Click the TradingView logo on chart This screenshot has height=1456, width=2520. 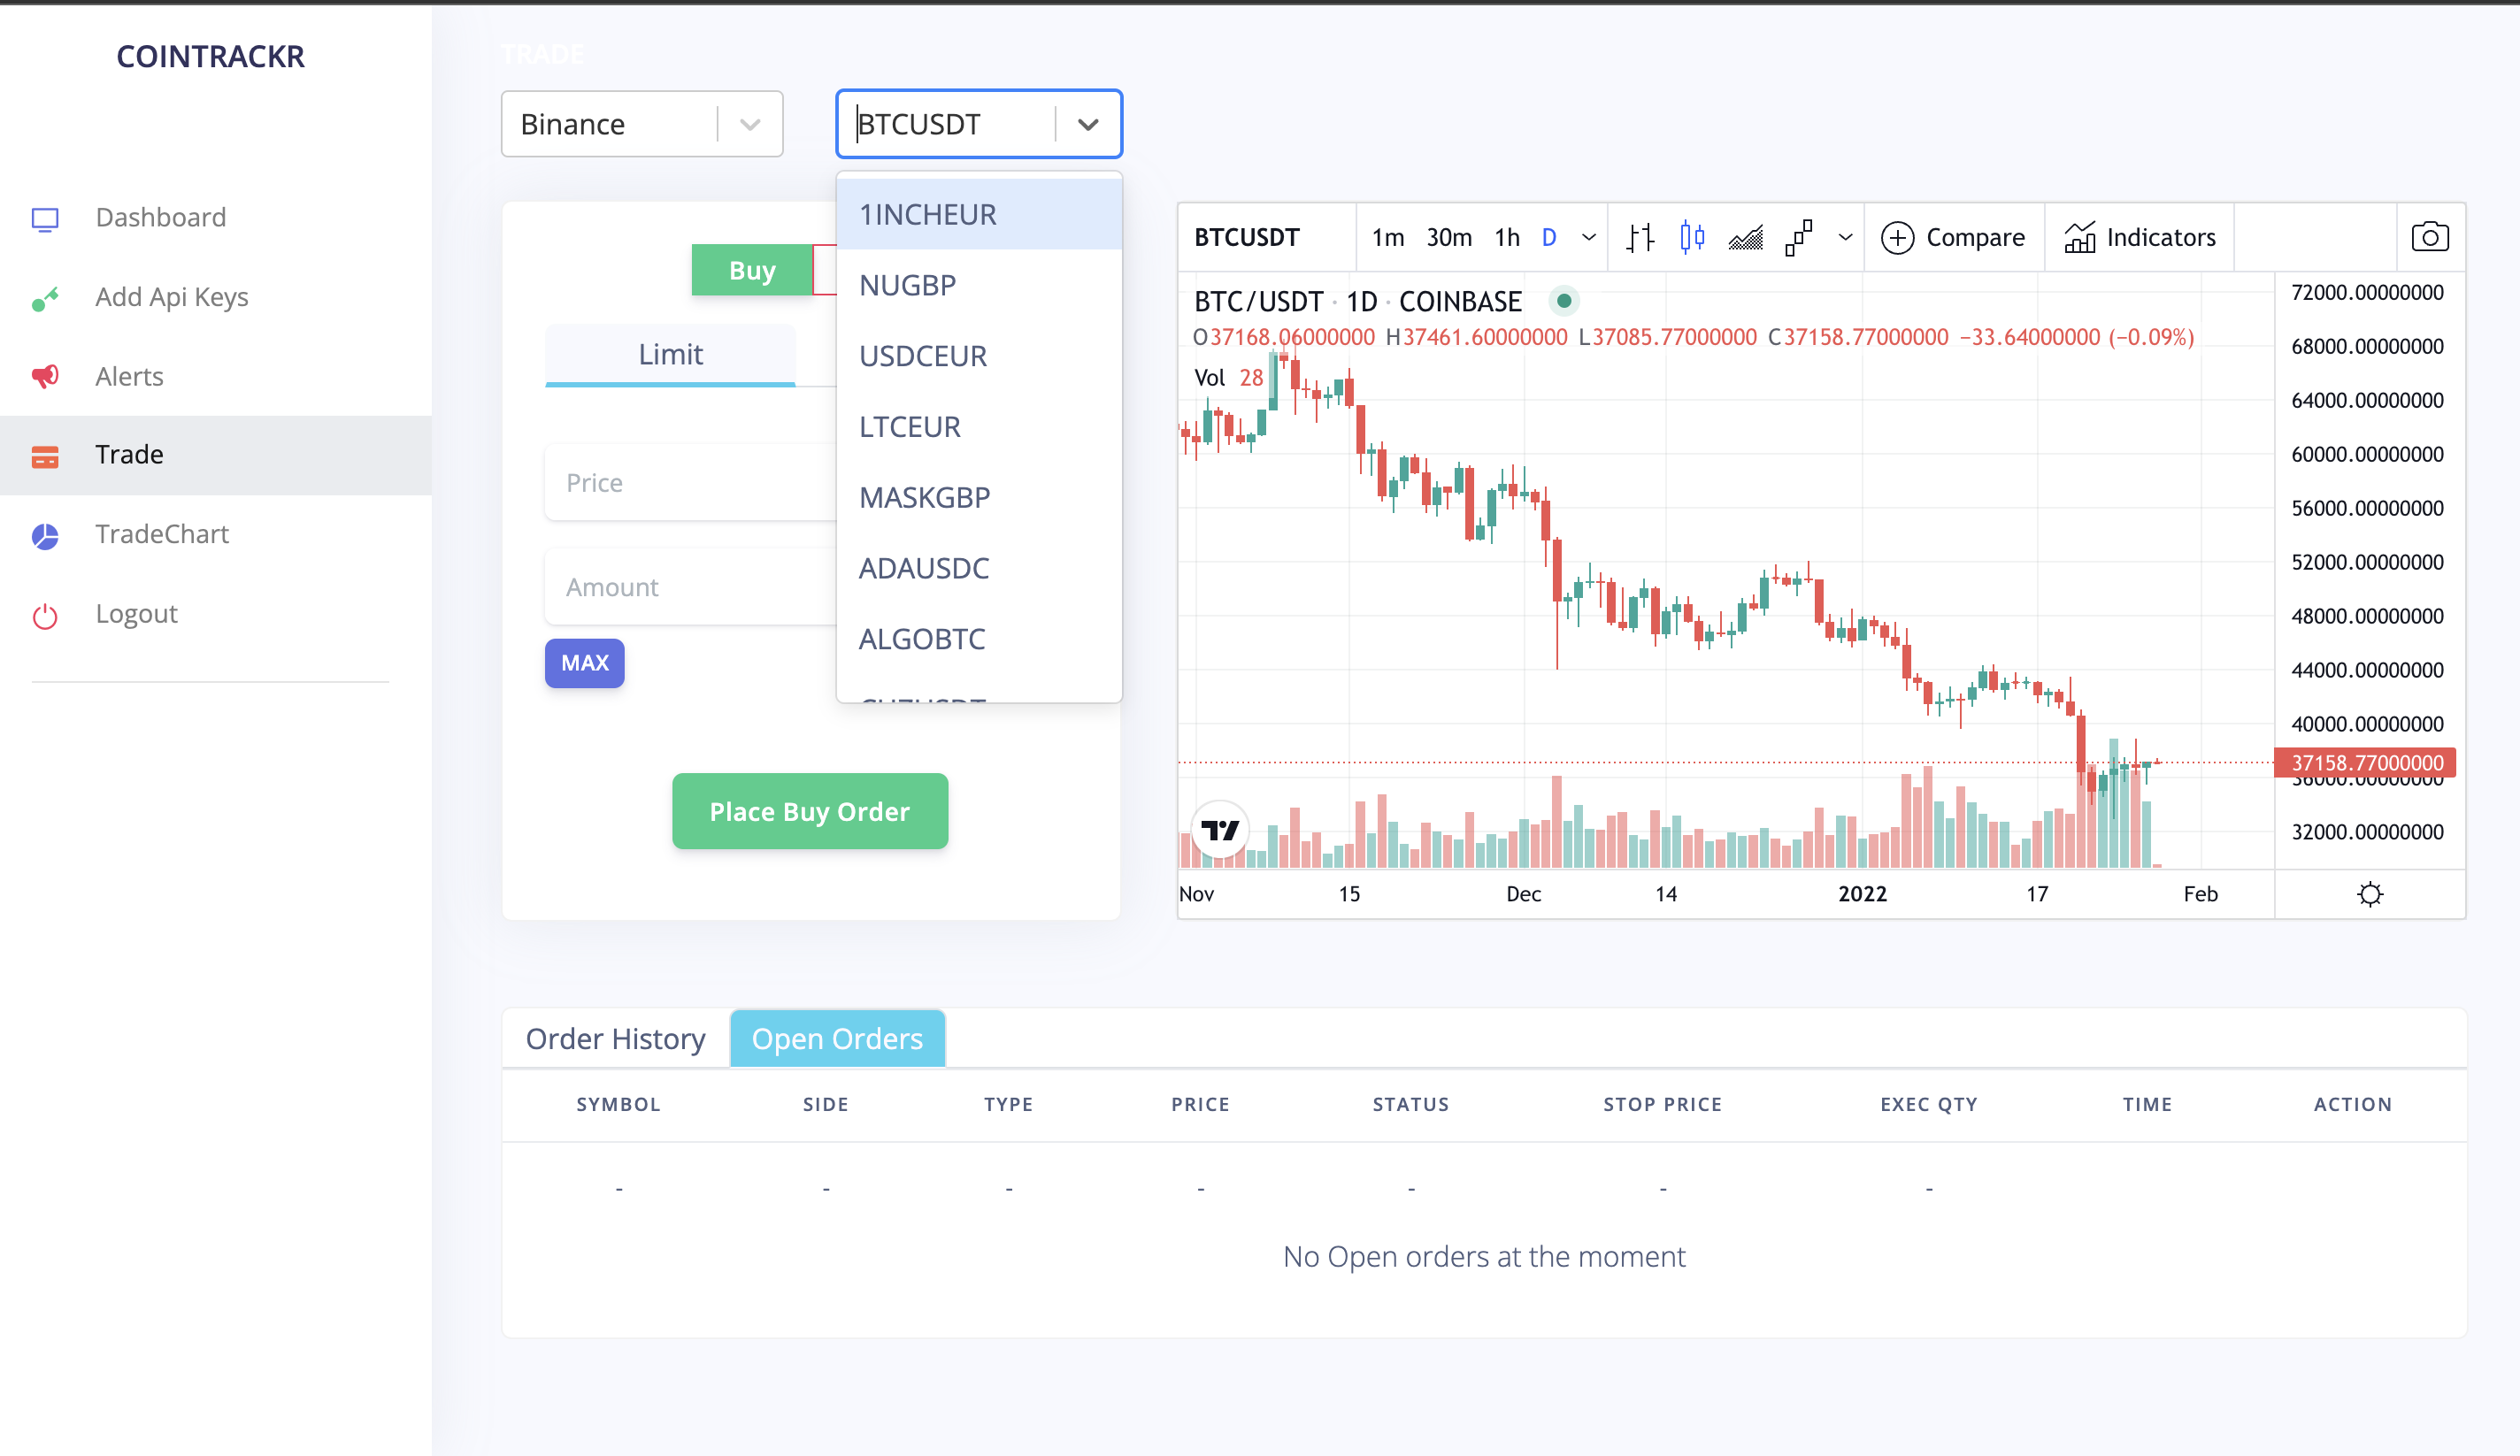pyautogui.click(x=1220, y=830)
